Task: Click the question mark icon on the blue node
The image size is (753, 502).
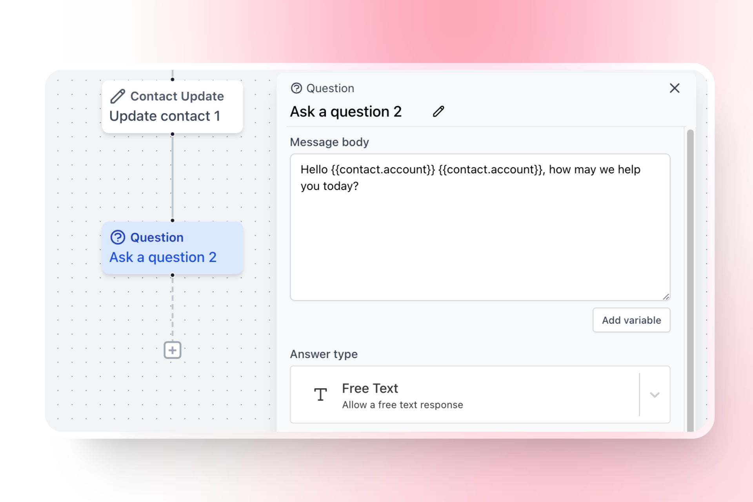Action: [x=118, y=237]
